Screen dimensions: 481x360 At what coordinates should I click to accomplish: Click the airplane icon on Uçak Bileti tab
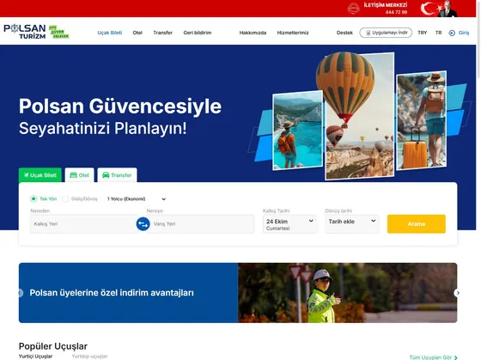point(27,175)
